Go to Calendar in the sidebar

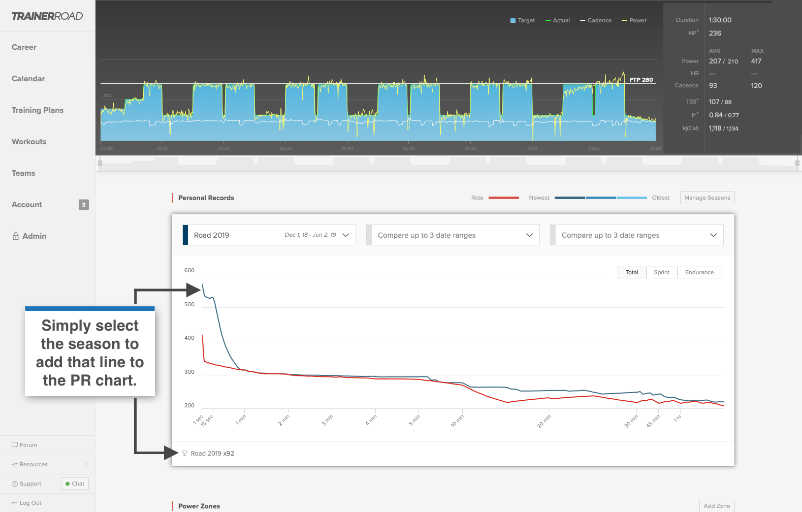[x=28, y=79]
